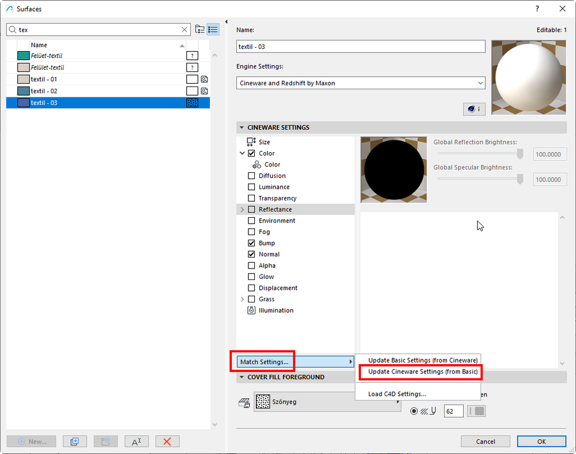Adjust Global Specular Brightness slider

click(x=520, y=179)
